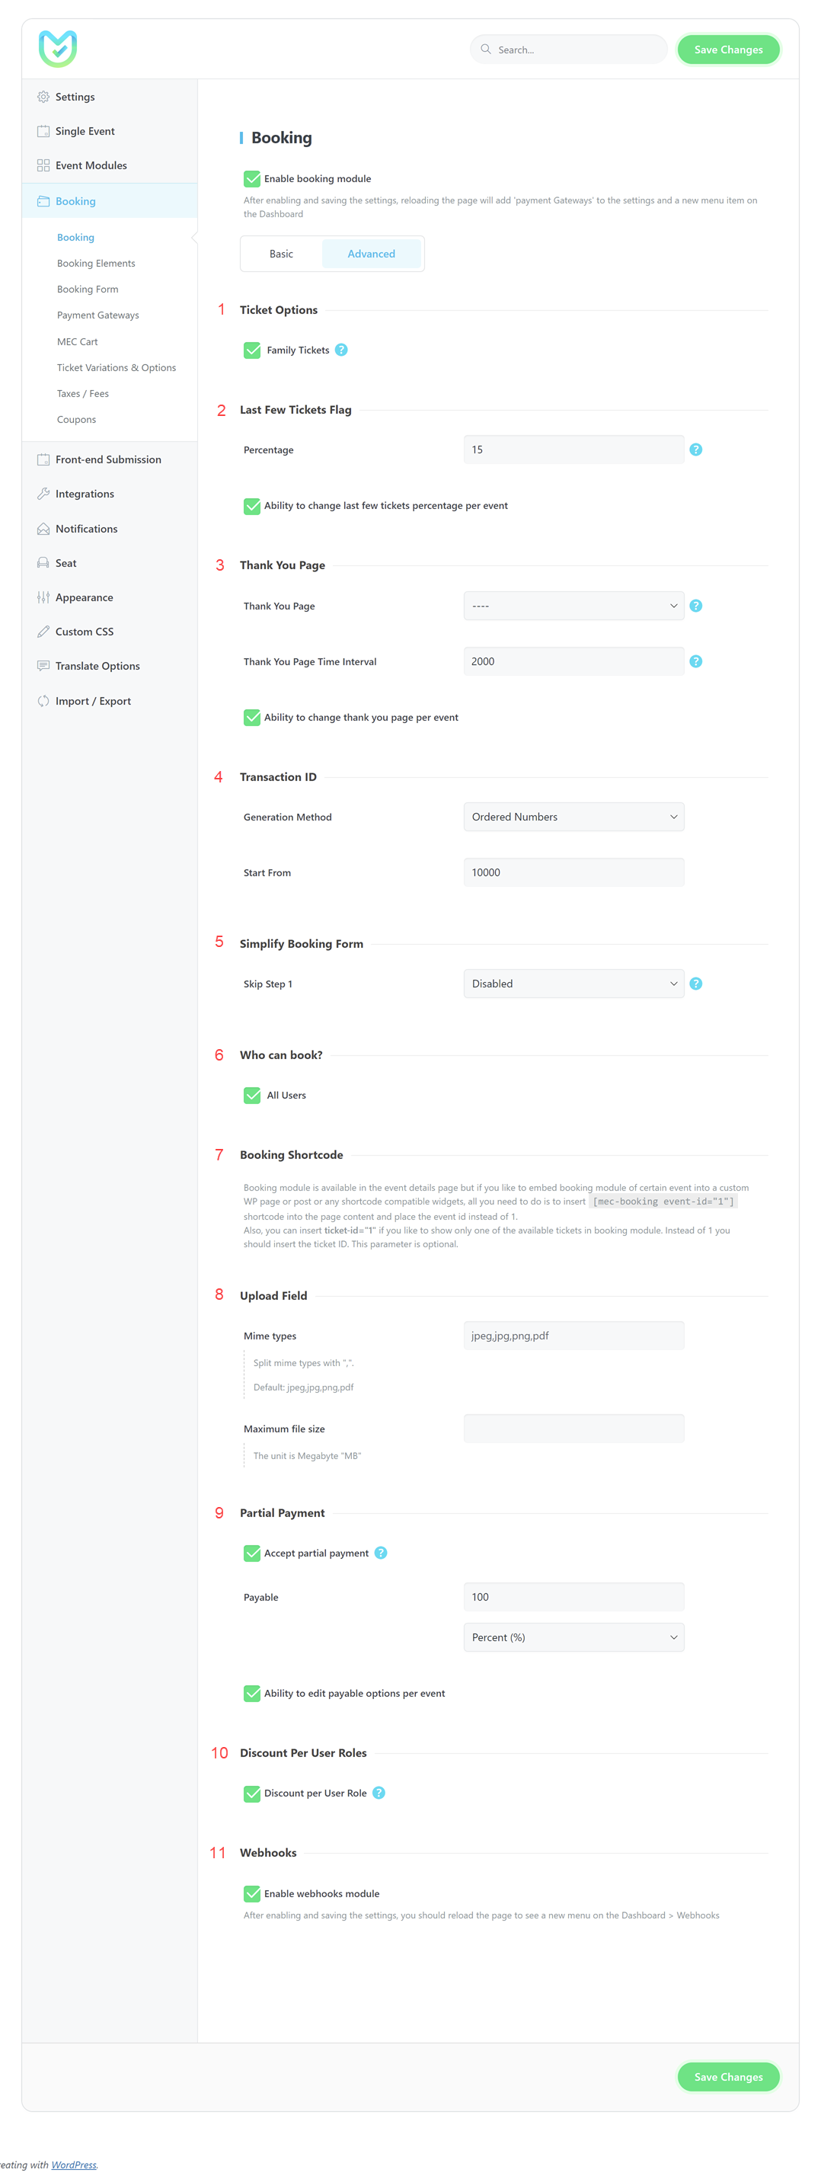This screenshot has height=2179, width=821.
Task: Switch to the Advanced tab
Action: tap(371, 254)
